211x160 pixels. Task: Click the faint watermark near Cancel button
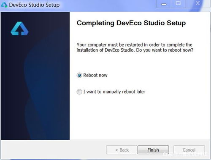[x=184, y=155]
